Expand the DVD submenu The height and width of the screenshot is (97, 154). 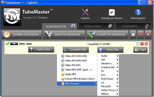tap(108, 75)
